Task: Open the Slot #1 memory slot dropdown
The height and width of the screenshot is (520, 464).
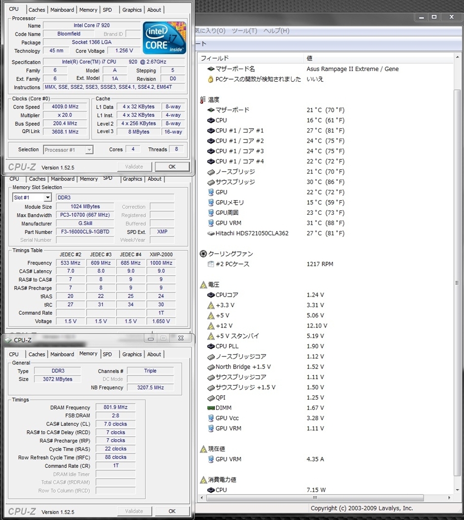Action: click(x=47, y=198)
